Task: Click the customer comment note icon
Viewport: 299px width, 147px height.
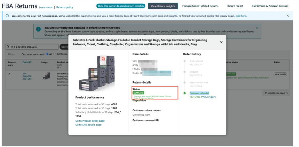Action: tap(157, 120)
